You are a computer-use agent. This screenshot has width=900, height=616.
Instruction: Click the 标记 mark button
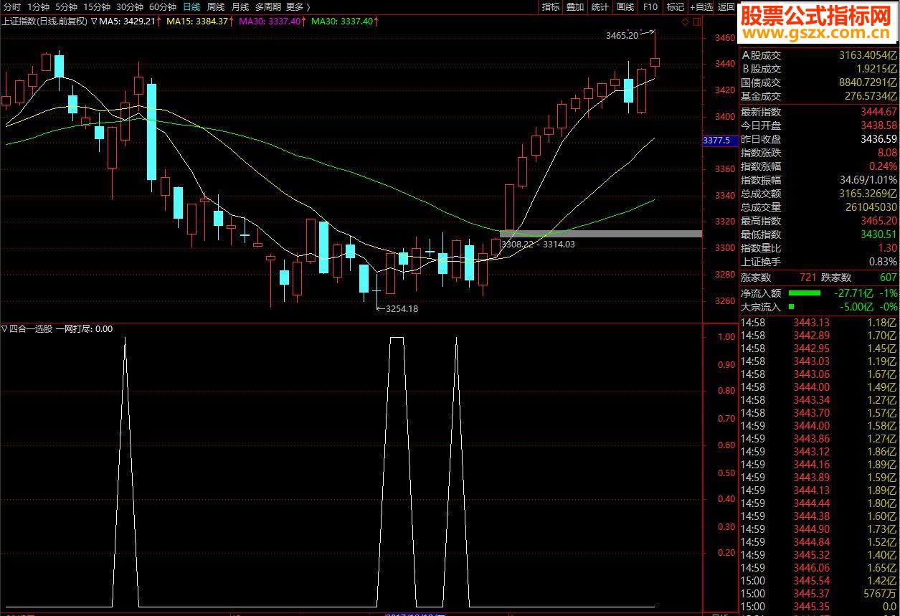[x=675, y=6]
